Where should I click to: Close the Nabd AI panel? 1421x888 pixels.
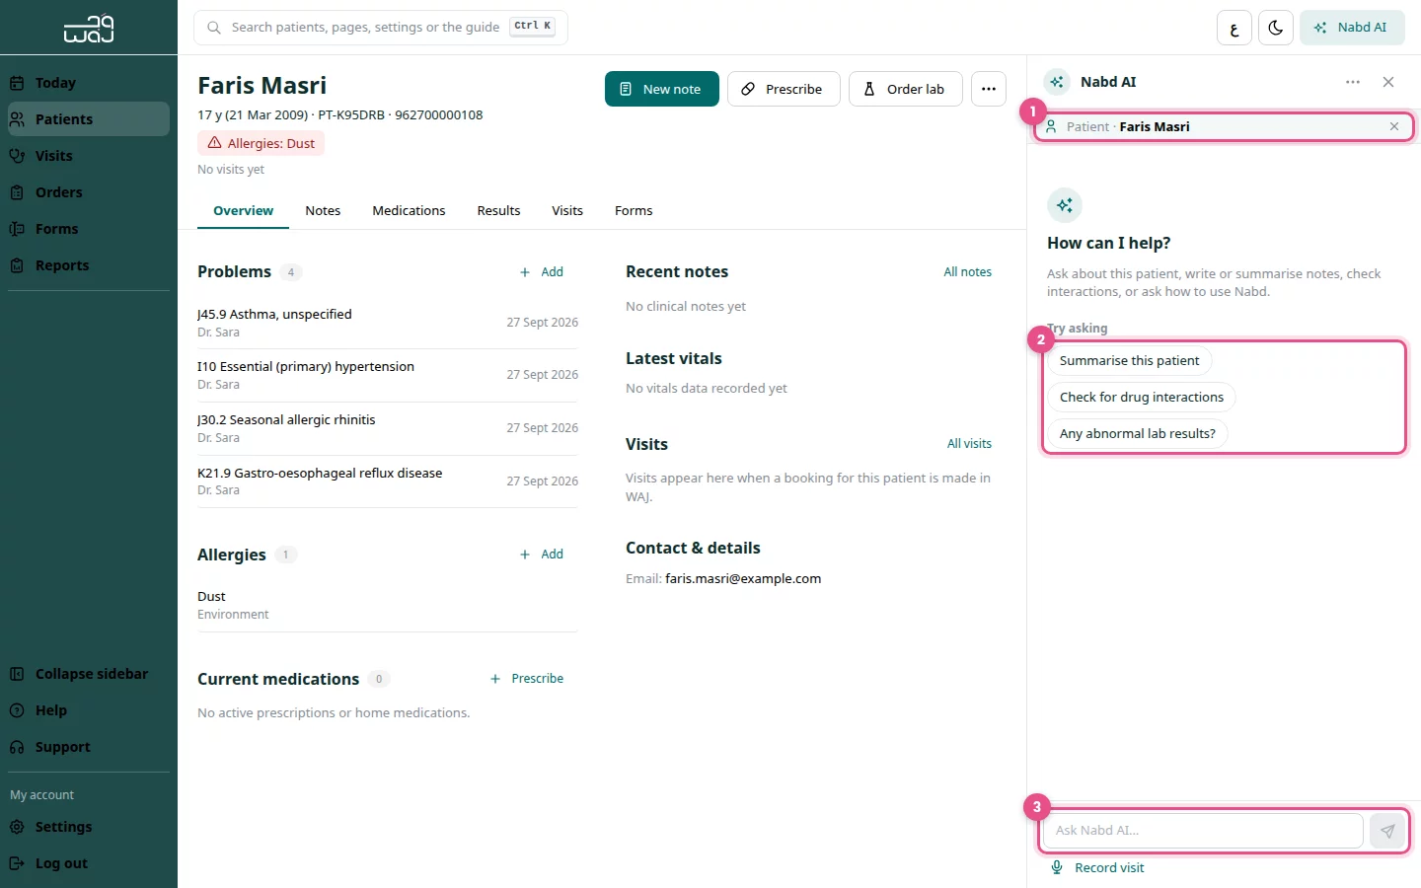pyautogui.click(x=1388, y=82)
